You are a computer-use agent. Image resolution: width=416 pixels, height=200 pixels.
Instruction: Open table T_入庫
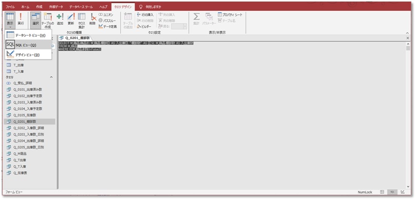tap(30, 71)
